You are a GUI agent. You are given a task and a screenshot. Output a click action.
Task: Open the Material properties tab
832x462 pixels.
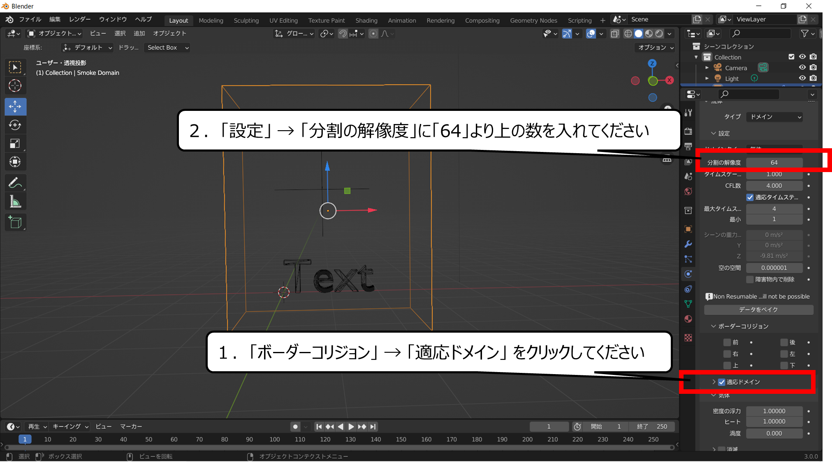[688, 319]
